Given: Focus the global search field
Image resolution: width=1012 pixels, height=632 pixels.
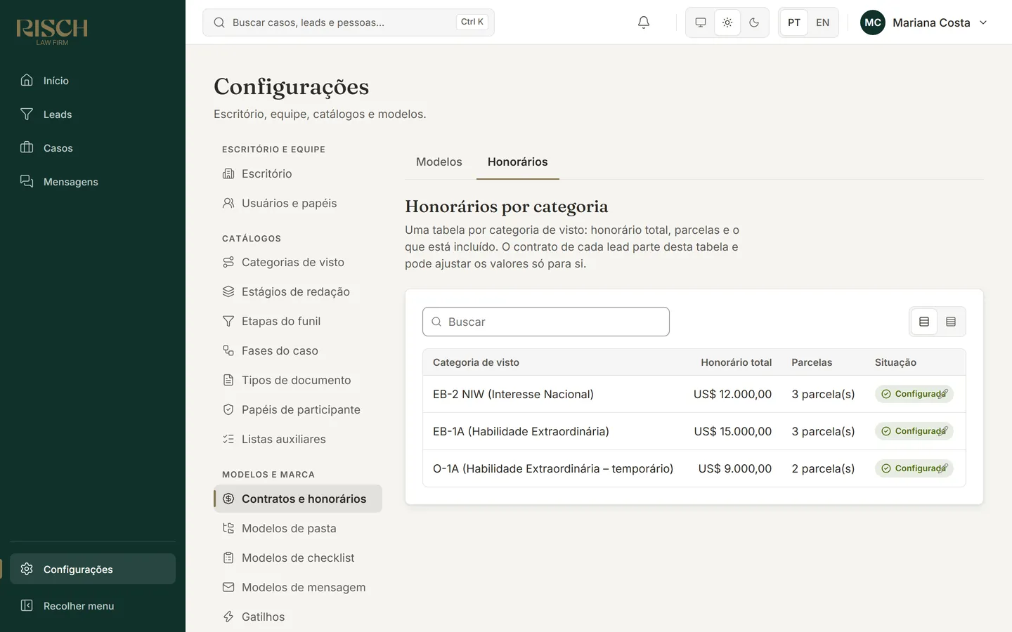Looking at the screenshot, I should pyautogui.click(x=349, y=22).
